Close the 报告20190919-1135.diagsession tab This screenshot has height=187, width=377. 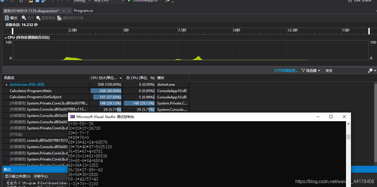point(69,11)
